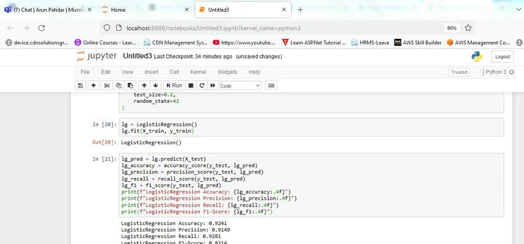Click the Precision: 0.9149 output line

tap(176, 230)
